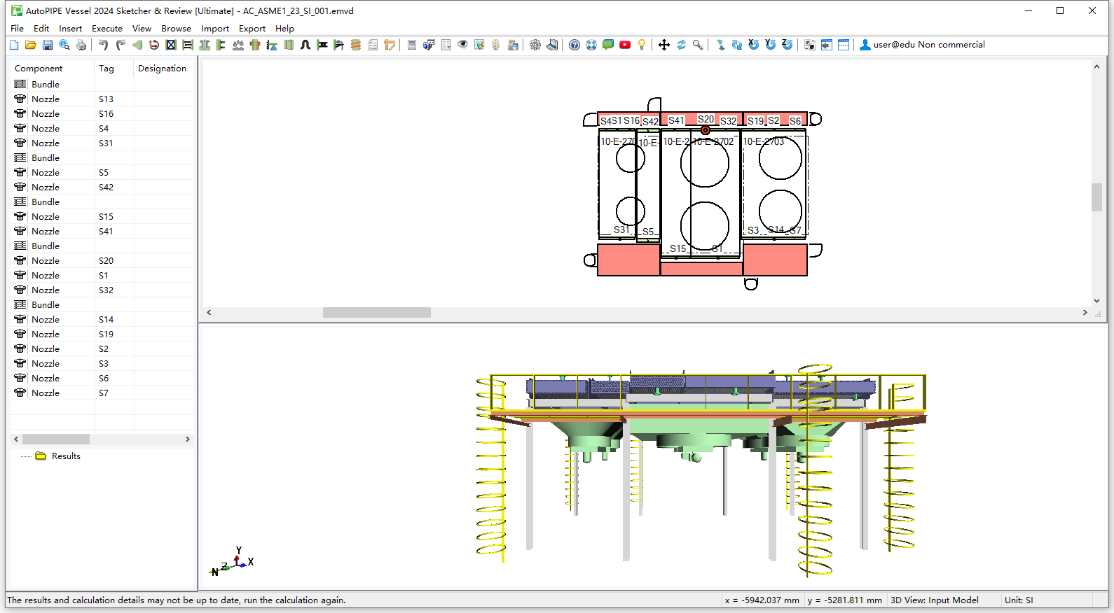Open settings with the gear icon
The width and height of the screenshot is (1114, 613).
(535, 45)
